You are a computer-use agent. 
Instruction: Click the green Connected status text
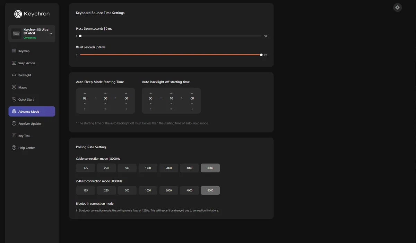[30, 38]
